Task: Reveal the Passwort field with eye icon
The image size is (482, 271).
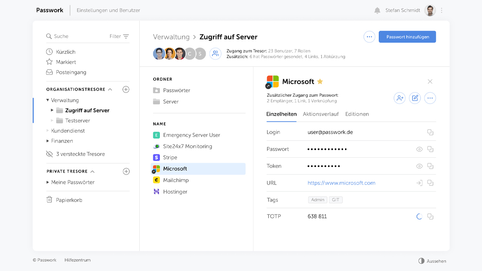Action: pyautogui.click(x=419, y=149)
